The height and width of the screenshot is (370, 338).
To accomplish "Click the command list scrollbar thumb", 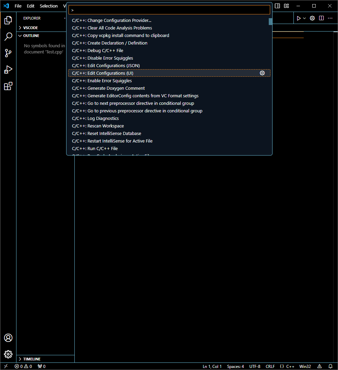I will (270, 22).
